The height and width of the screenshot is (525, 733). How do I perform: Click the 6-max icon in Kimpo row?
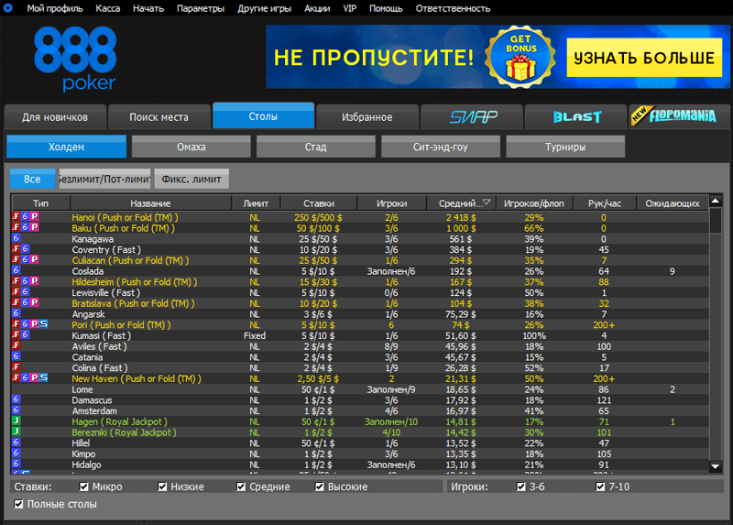(16, 453)
